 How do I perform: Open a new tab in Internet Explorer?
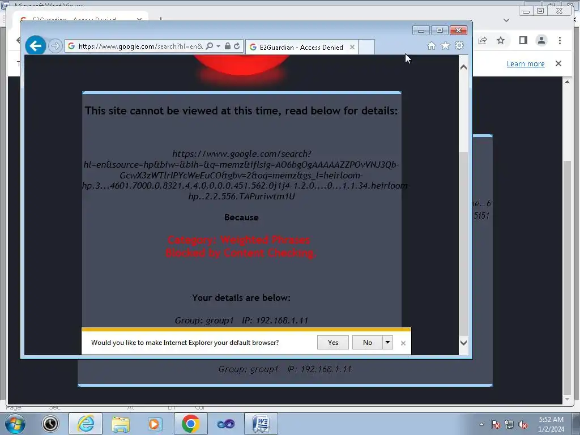pyautogui.click(x=366, y=48)
